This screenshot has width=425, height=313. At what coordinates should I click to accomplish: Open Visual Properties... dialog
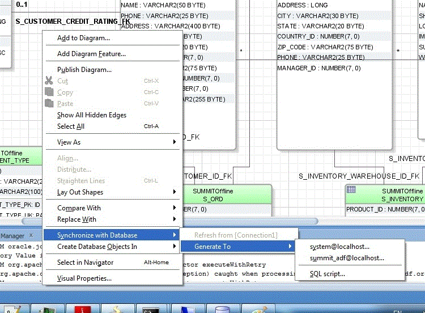click(x=84, y=278)
